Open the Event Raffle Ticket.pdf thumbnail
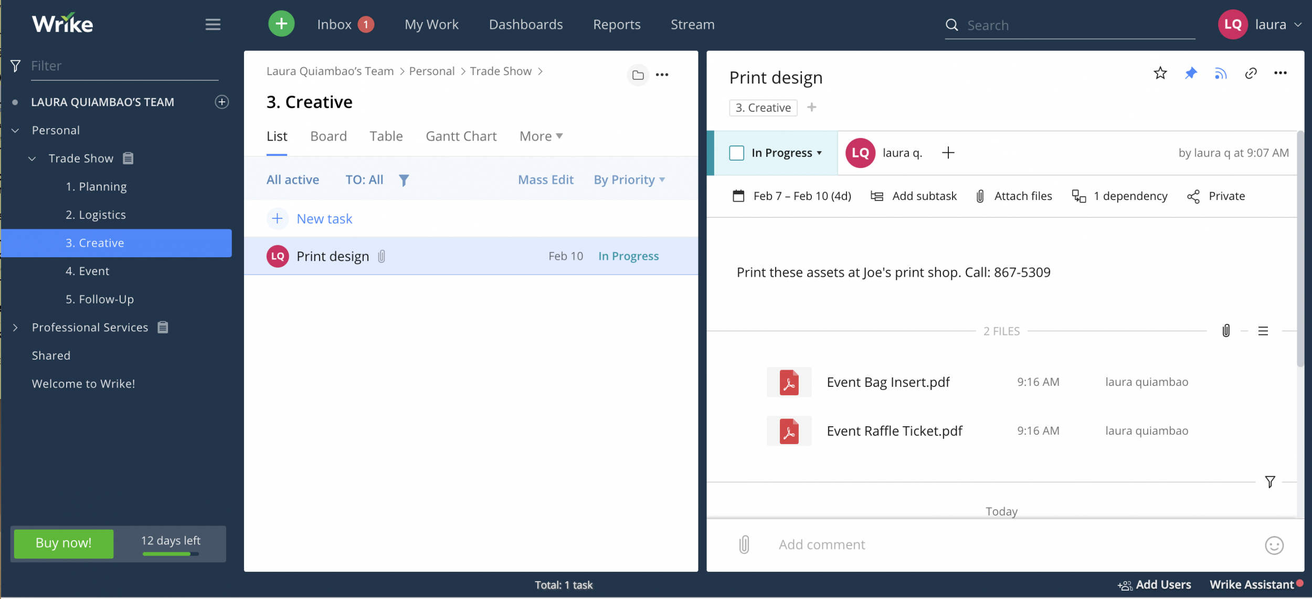 point(789,431)
